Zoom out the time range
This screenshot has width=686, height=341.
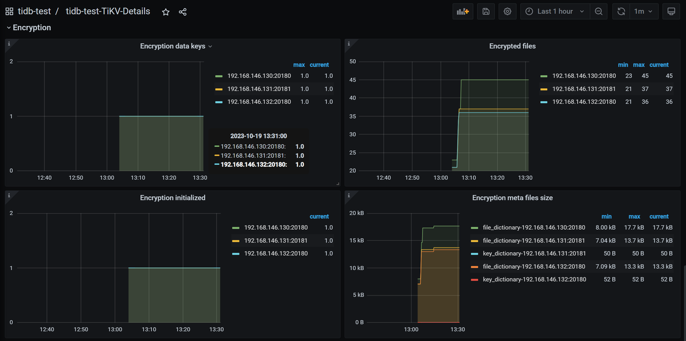tap(599, 11)
